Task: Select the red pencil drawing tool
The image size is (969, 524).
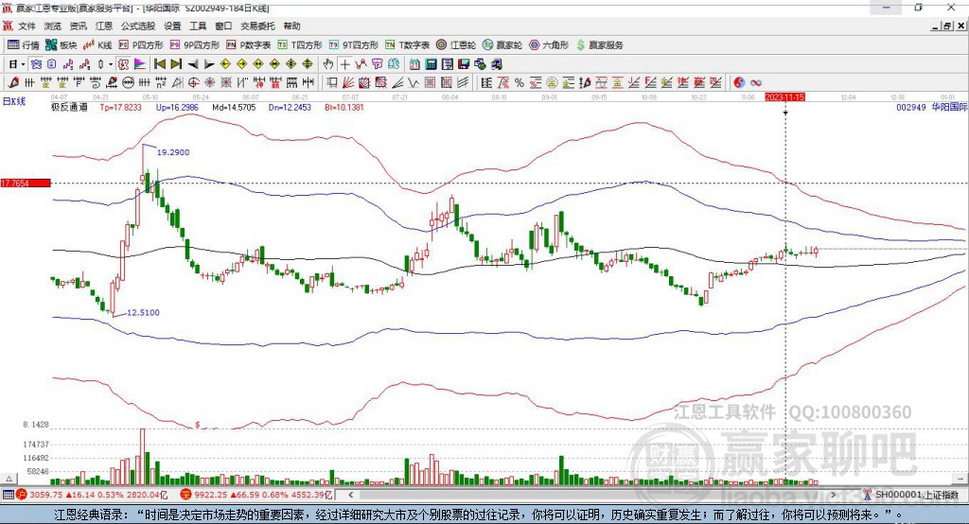Action: pos(13,82)
